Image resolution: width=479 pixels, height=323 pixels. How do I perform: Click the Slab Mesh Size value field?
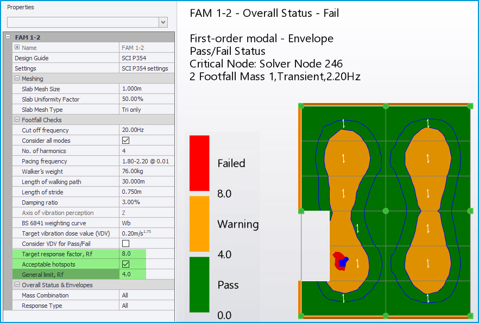pyautogui.click(x=147, y=89)
